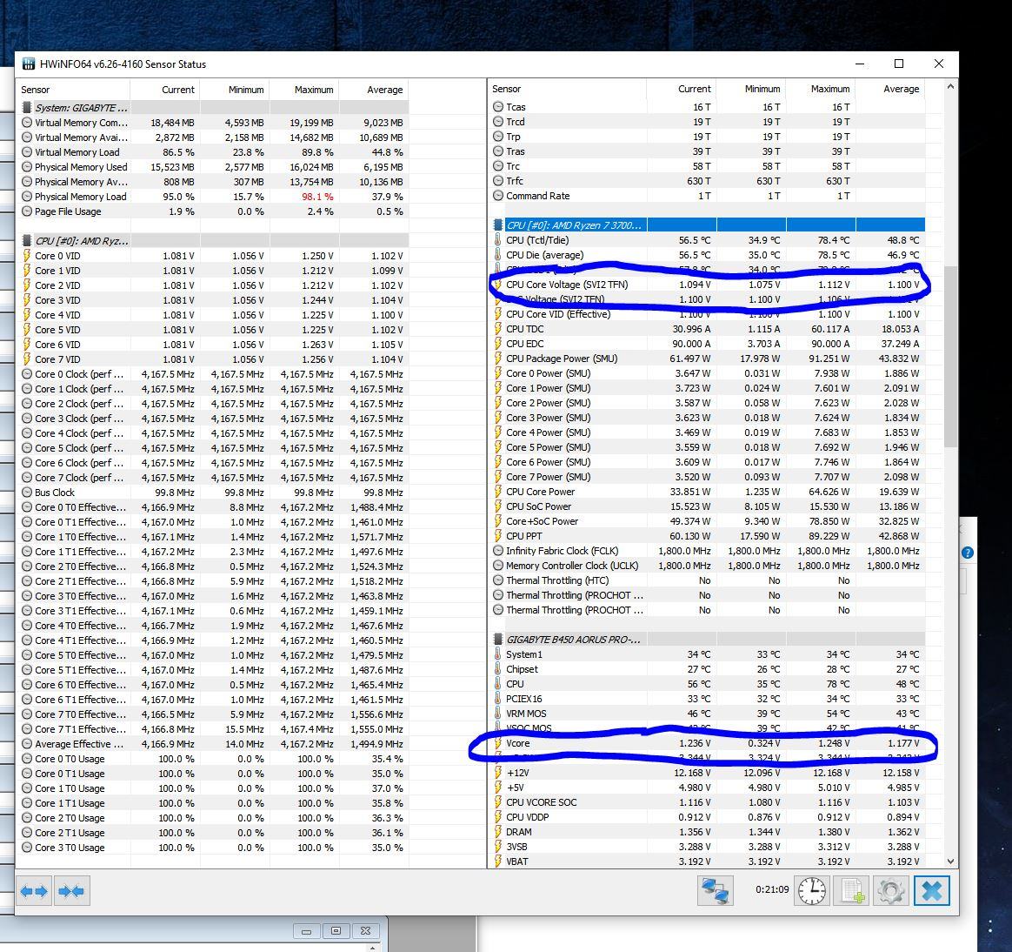Screen dimensions: 1012x952
Task: Close the sensor window with the blue X button
Action: click(x=931, y=891)
